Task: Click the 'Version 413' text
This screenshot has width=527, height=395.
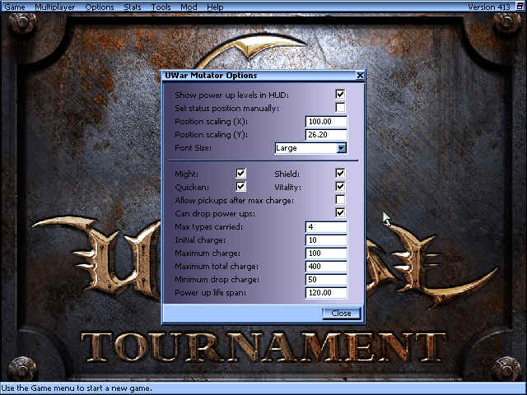Action: (x=489, y=7)
